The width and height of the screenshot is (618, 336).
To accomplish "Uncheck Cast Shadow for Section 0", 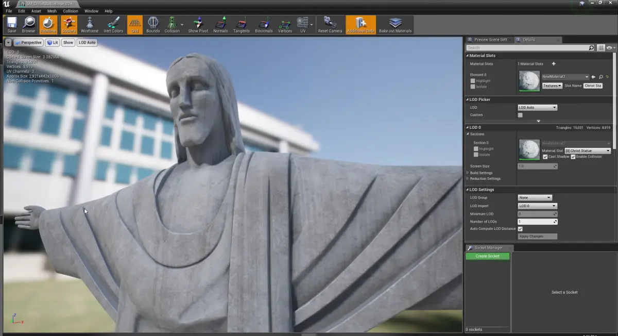I will tap(545, 157).
